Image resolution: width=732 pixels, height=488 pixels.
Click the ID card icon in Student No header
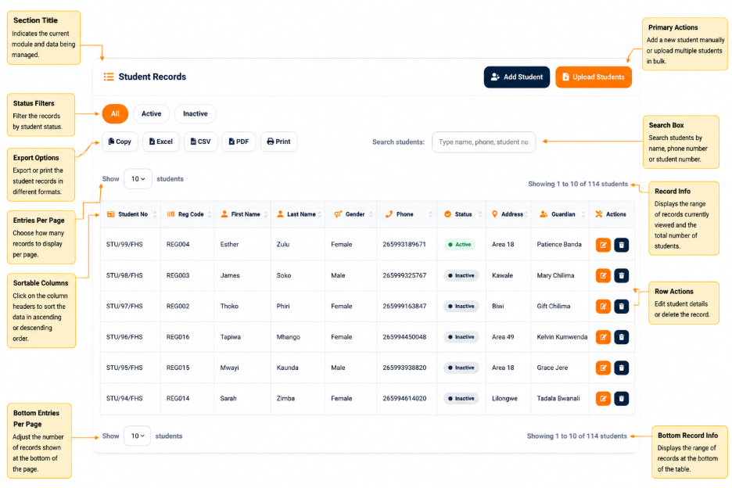[x=110, y=214]
